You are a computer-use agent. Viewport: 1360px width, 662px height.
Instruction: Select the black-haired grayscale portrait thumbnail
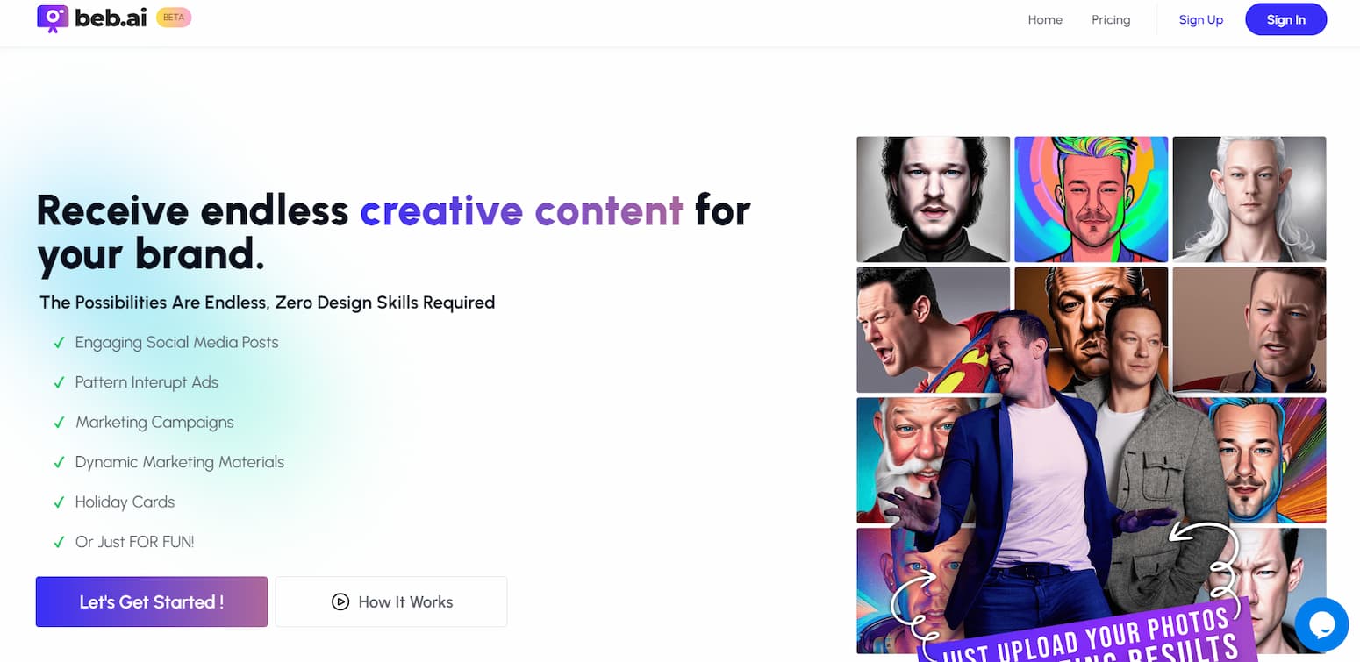(934, 199)
